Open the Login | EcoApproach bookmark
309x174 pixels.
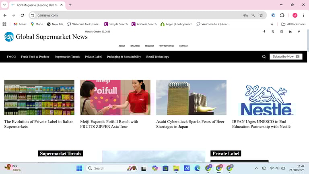click(176, 24)
